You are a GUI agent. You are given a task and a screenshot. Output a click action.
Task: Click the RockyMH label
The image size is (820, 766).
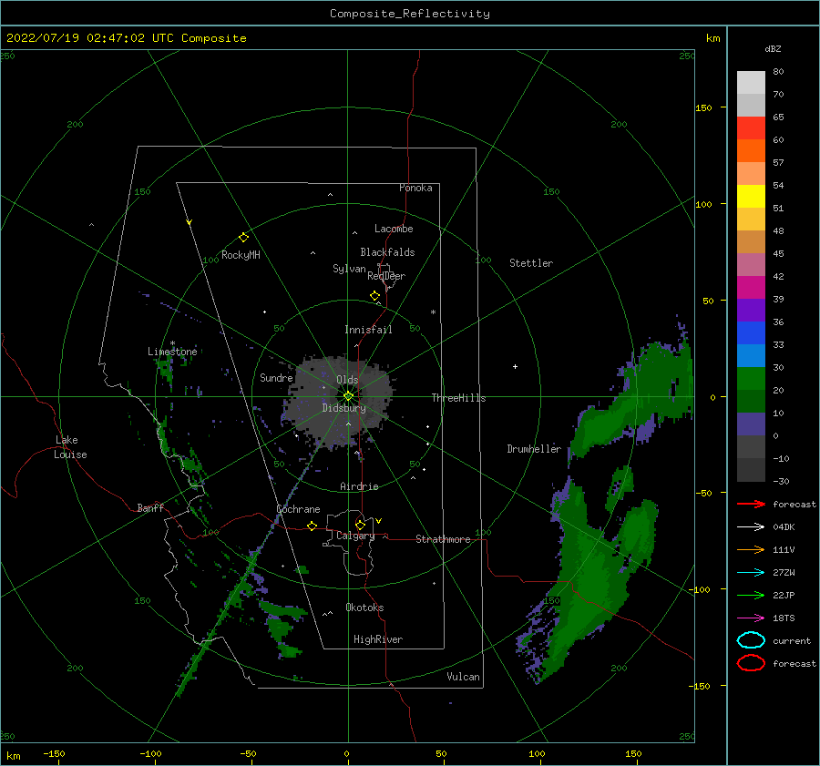click(241, 255)
